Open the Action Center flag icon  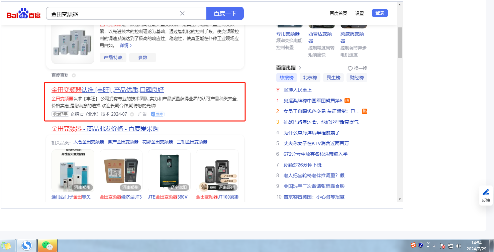coord(442,246)
